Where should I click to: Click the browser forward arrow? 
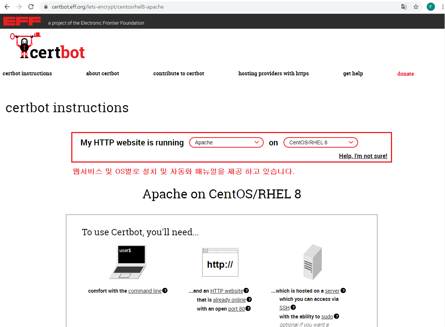coord(19,7)
